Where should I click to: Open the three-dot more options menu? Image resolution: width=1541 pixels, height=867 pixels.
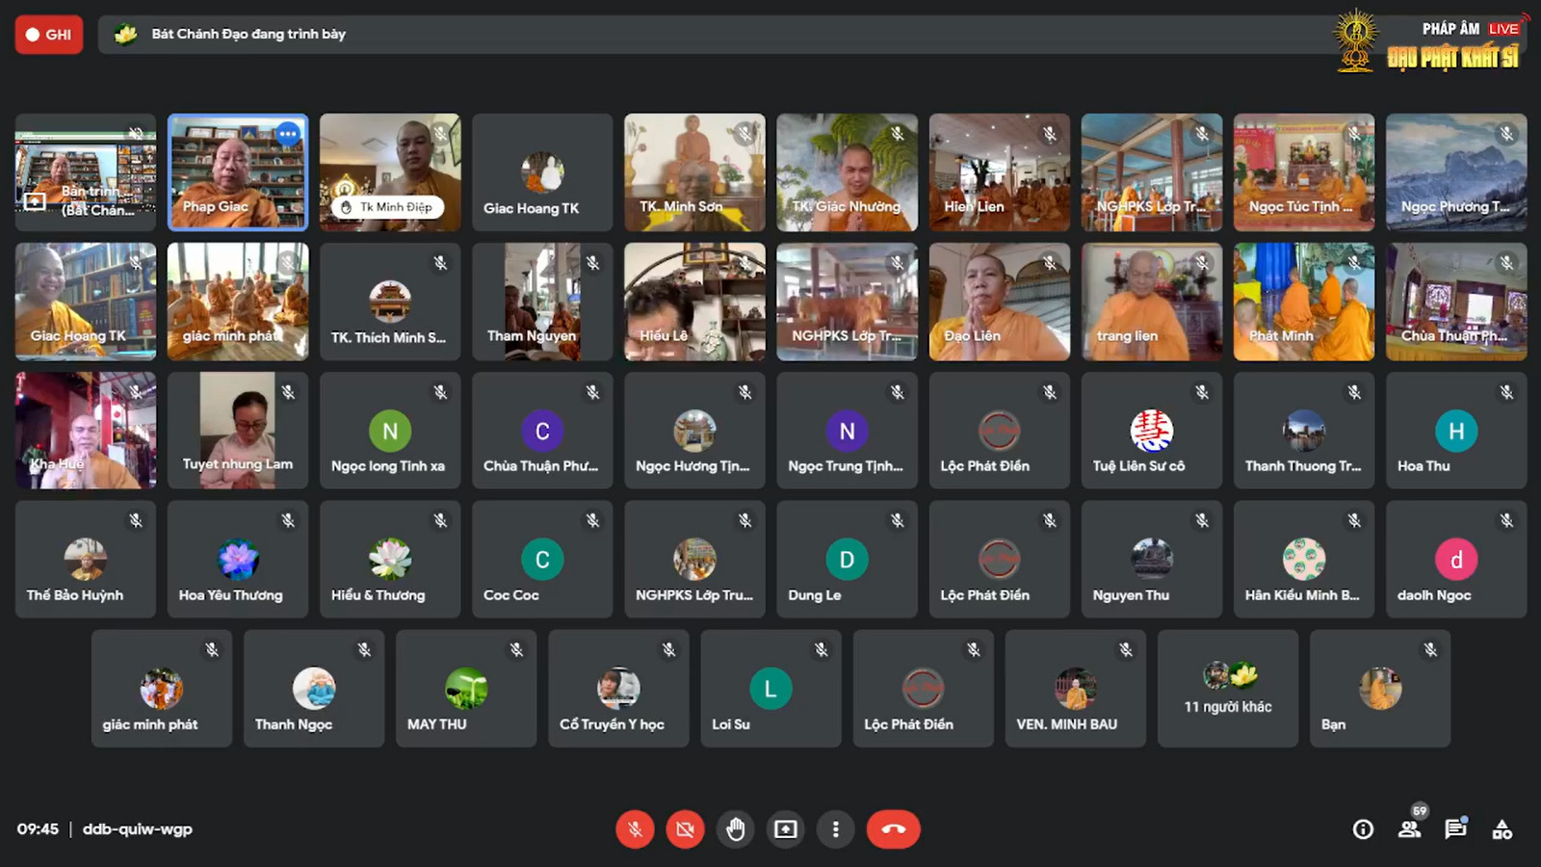point(836,829)
